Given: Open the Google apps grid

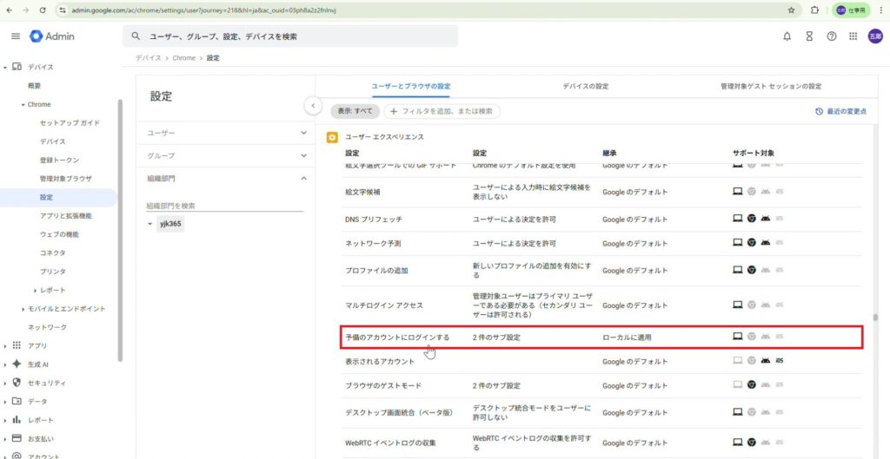Looking at the screenshot, I should 853,36.
